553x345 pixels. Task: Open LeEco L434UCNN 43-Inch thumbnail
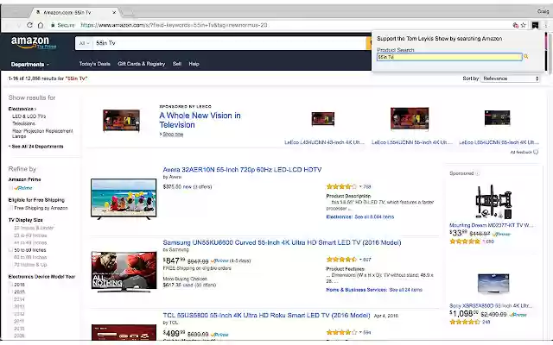[x=323, y=119]
